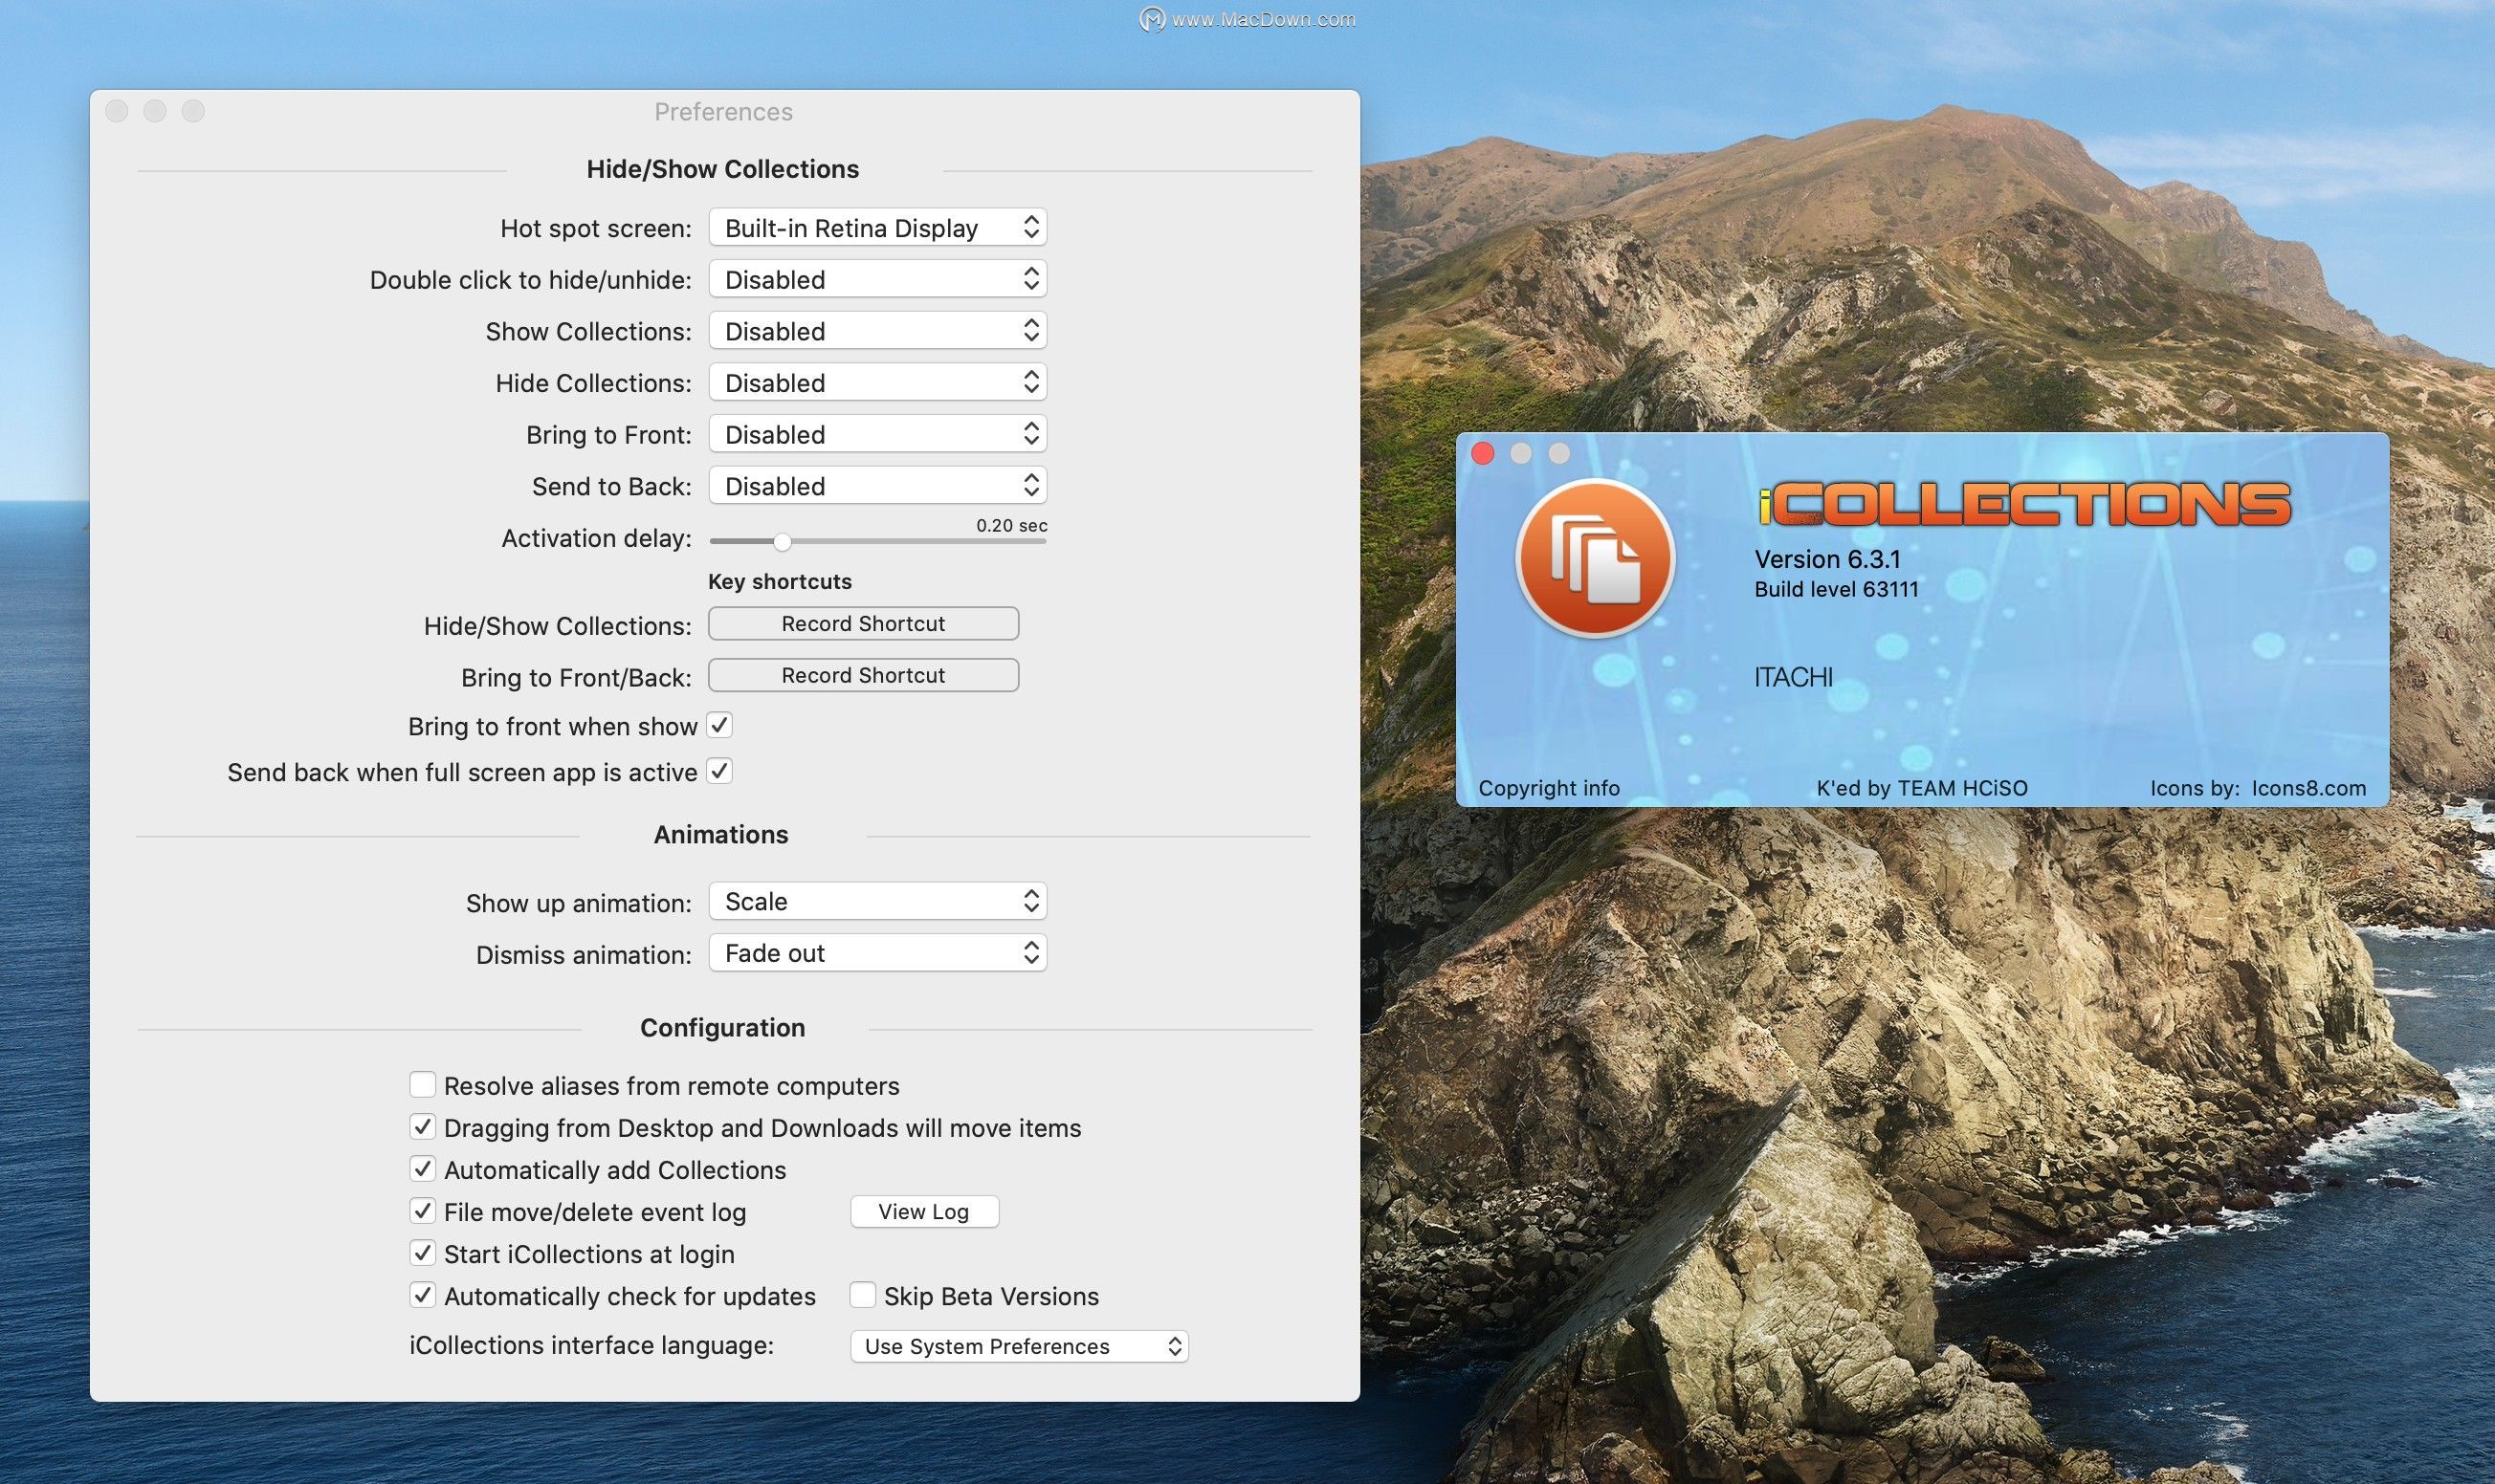Click the ITACHI name in About window
This screenshot has height=1484, width=2495.
click(x=1794, y=677)
